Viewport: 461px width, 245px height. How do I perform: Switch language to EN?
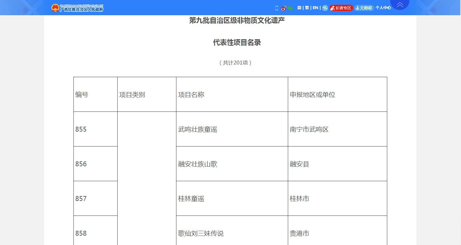[x=315, y=8]
